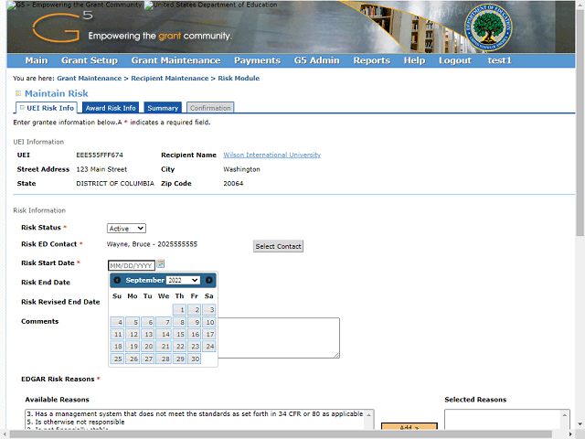
Task: Select September 12 in the calendar
Action: tap(133, 334)
